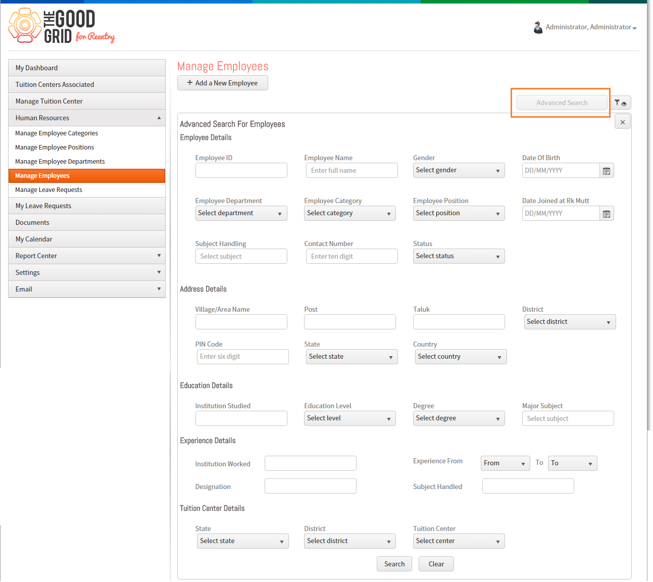653x582 pixels.
Task: Open the address Select district dropdown
Action: [570, 322]
